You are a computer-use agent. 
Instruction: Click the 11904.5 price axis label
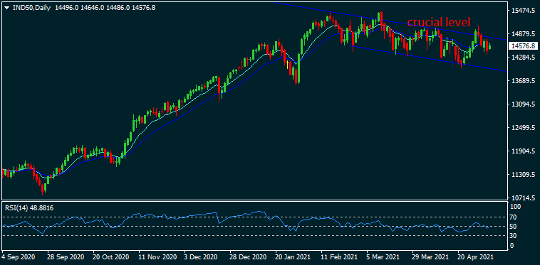[x=523, y=151]
